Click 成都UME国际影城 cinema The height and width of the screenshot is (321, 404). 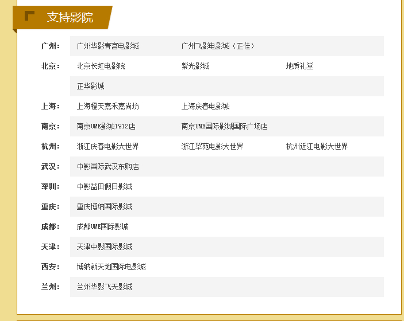click(x=102, y=226)
